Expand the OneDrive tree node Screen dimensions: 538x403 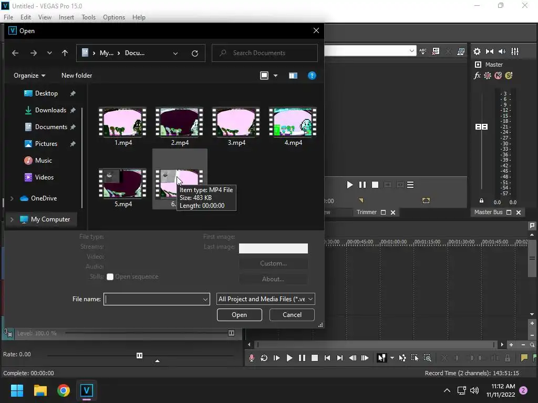coord(12,198)
